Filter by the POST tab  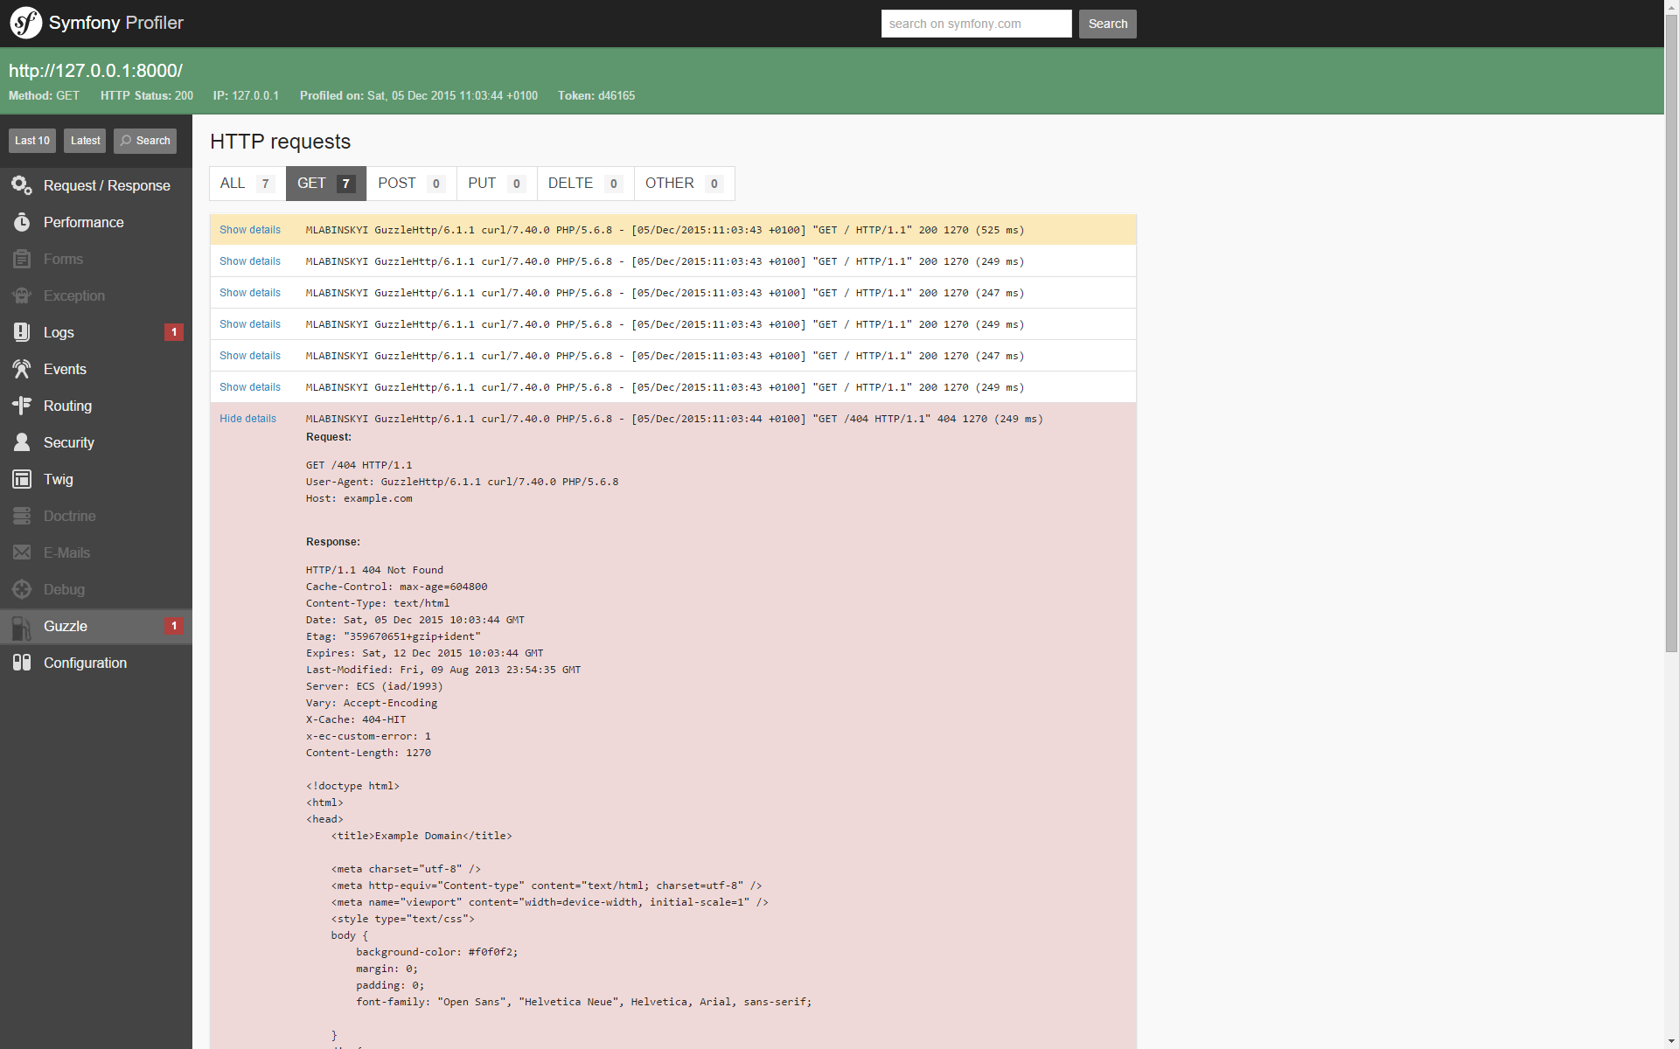pyautogui.click(x=410, y=184)
